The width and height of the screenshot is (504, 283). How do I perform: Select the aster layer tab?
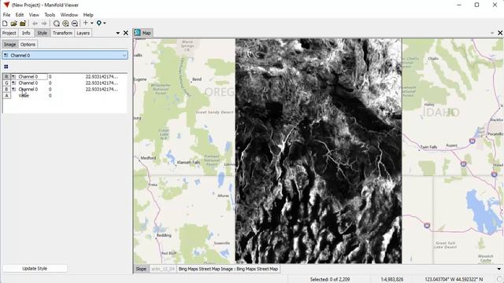163,269
